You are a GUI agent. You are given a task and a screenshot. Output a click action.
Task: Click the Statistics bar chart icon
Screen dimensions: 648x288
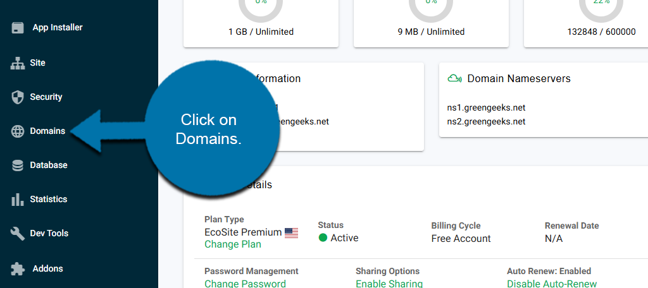pos(18,200)
